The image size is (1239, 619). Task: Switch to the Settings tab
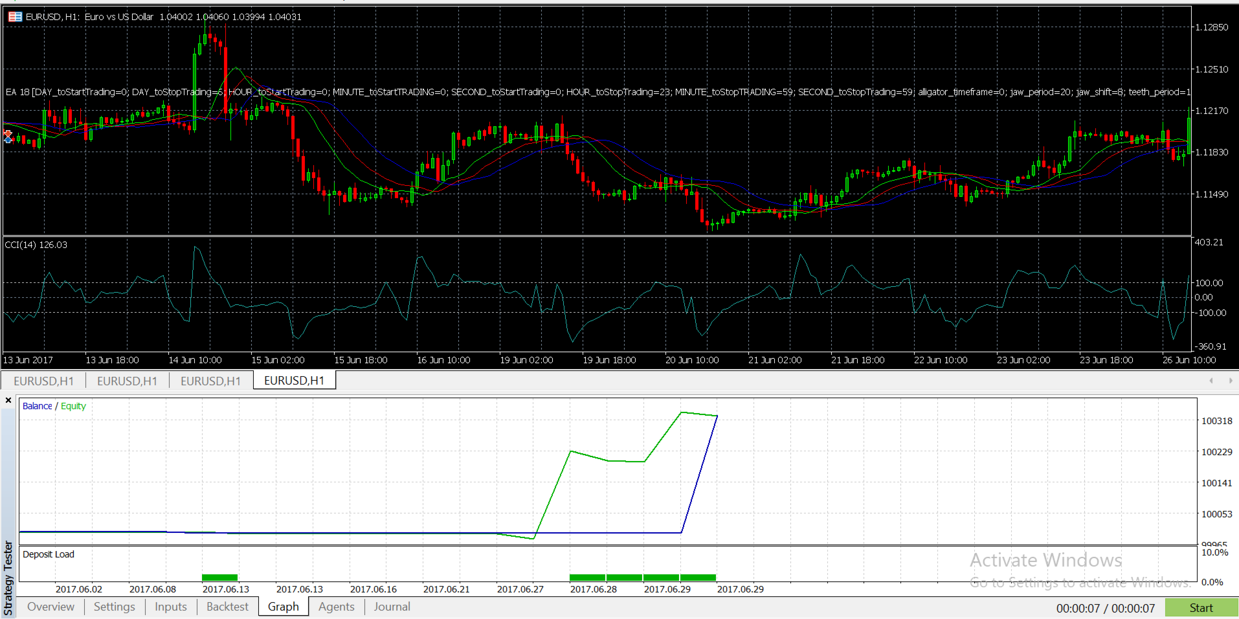tap(115, 607)
